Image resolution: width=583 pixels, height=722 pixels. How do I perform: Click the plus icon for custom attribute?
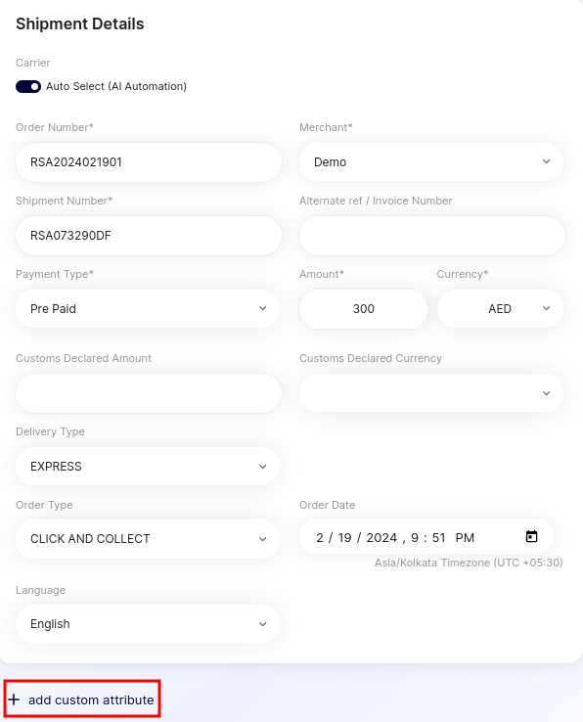tap(14, 699)
